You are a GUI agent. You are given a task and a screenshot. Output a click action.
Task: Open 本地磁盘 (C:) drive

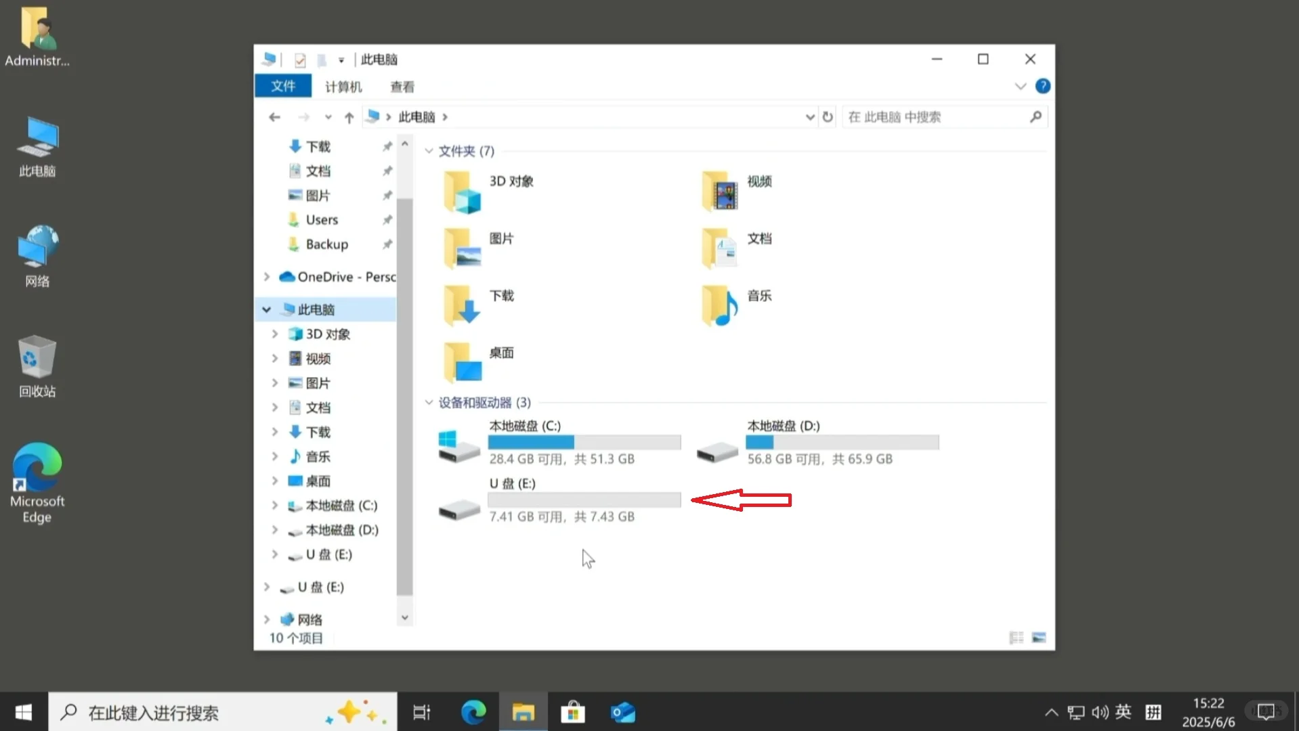click(x=526, y=426)
